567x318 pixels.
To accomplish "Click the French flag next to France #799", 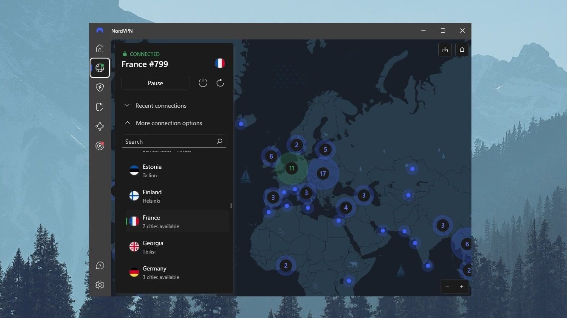I will [x=220, y=64].
